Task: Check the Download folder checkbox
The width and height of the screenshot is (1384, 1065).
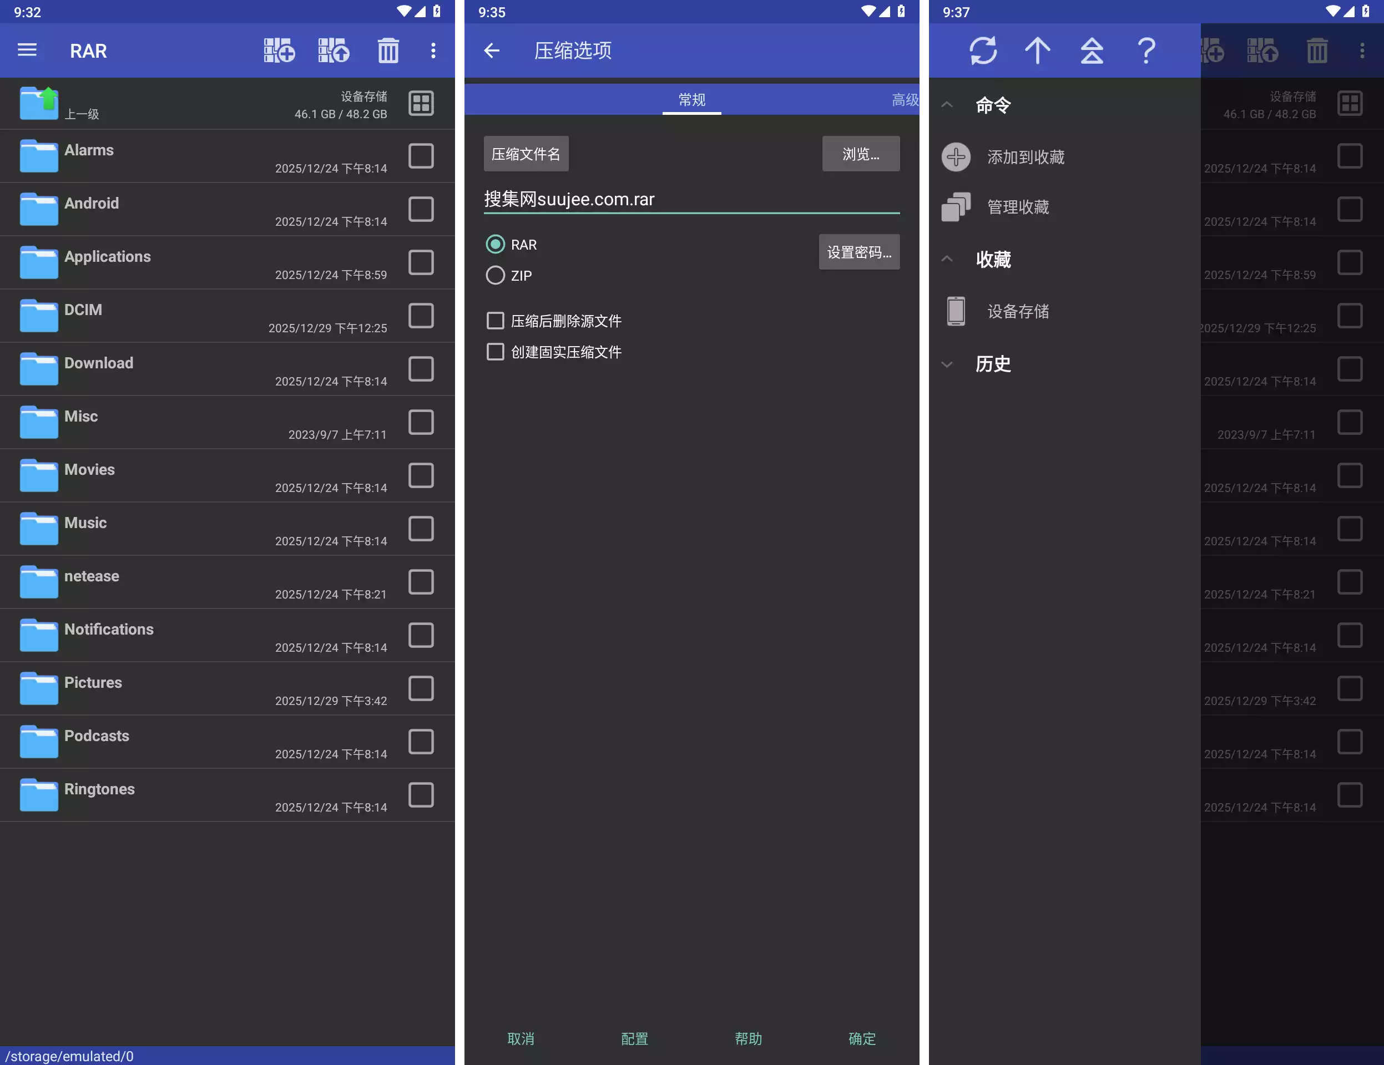Action: (x=421, y=369)
